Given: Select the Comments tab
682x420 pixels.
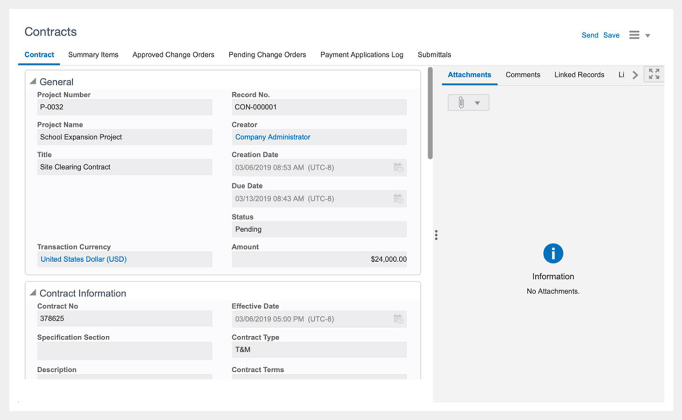Looking at the screenshot, I should [x=523, y=75].
